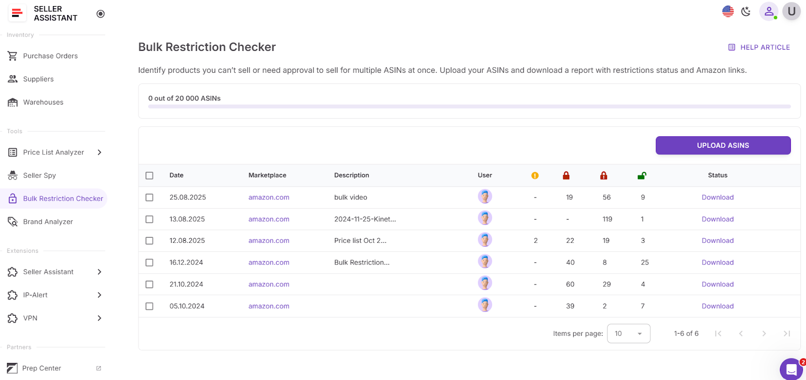Expand the IP-Alert submenu chevron

click(99, 295)
